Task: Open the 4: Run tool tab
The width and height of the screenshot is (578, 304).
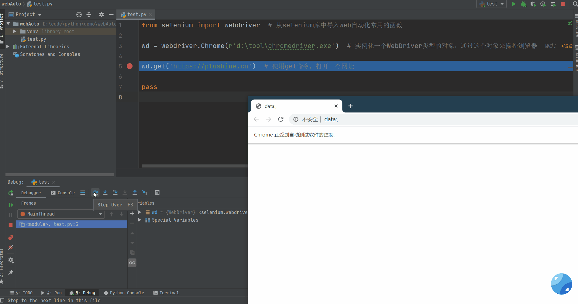Action: [x=51, y=293]
